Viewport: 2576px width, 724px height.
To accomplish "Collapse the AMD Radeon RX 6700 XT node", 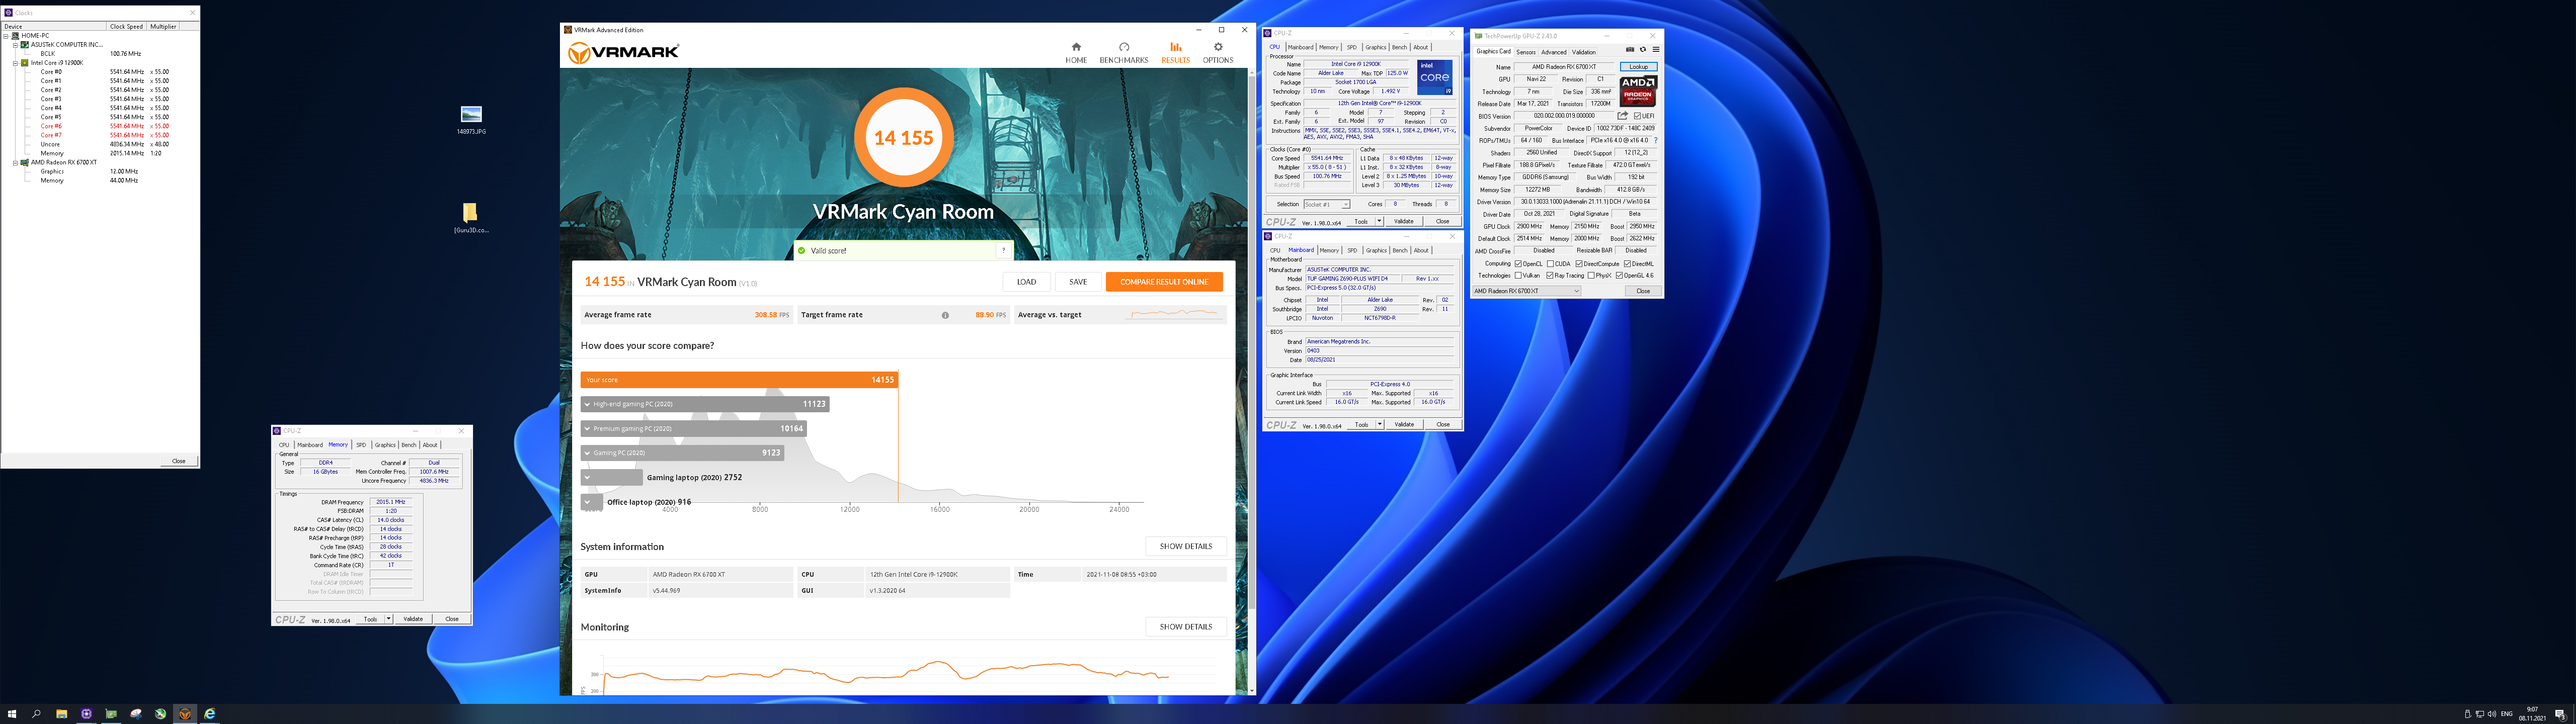I will pos(15,162).
